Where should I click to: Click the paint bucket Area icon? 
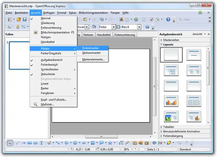click(94, 27)
